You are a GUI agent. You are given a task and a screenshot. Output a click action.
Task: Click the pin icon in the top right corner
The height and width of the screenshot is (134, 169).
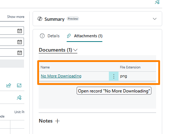(157, 2)
